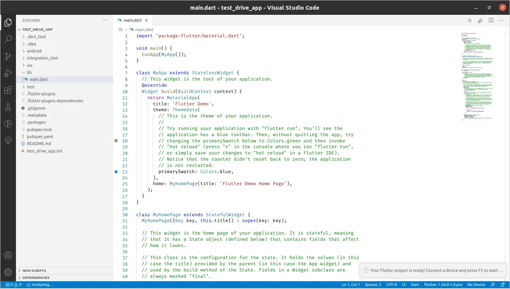
Task: Change encoding via UTF-8 status item
Action: pos(391,285)
